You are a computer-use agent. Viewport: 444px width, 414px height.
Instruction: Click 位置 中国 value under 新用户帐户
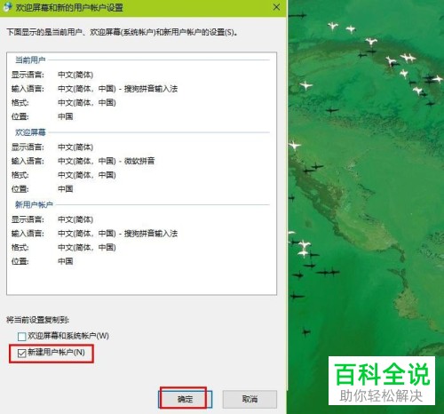pos(66,261)
